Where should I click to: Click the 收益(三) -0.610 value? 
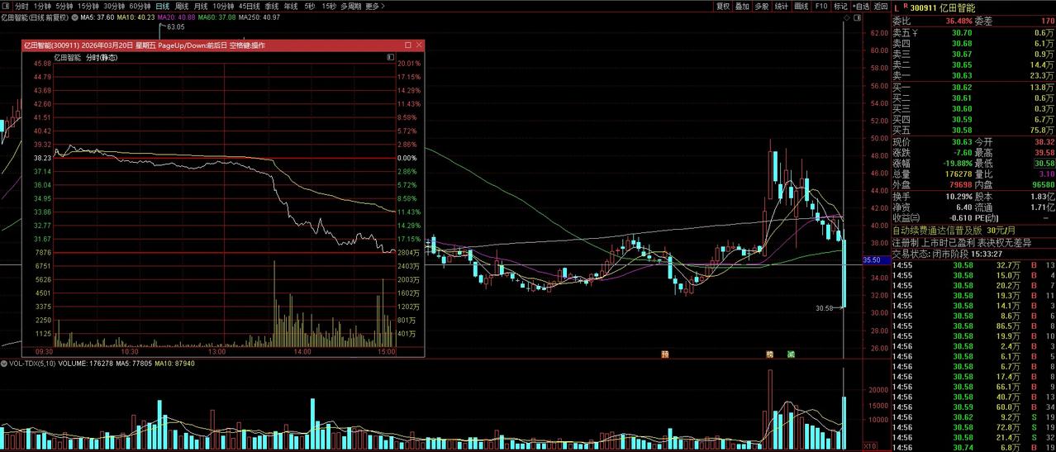[x=959, y=217]
